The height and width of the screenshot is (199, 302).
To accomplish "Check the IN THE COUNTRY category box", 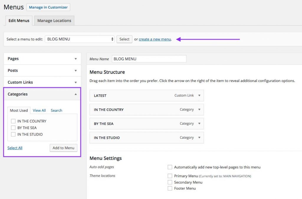I will coord(13,121).
